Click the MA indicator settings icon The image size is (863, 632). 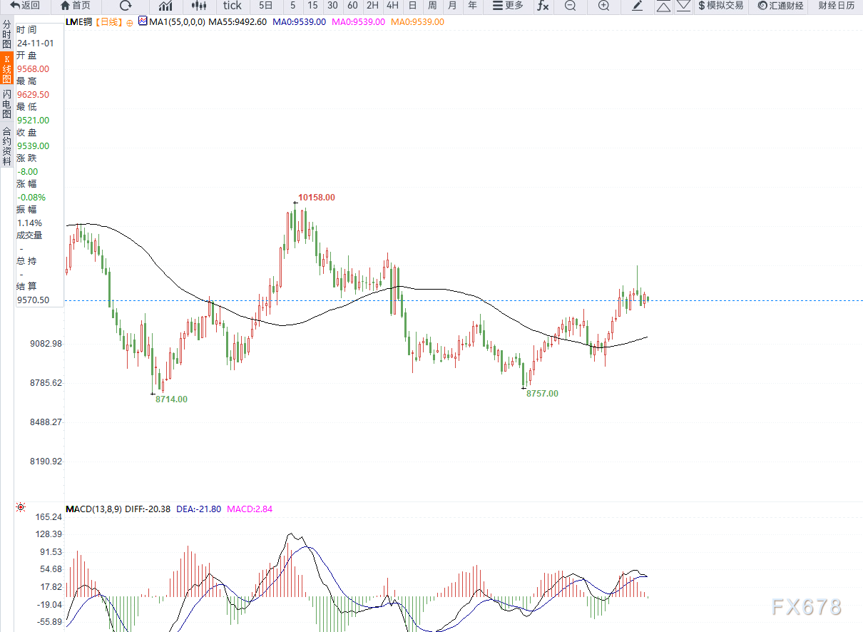pyautogui.click(x=143, y=22)
